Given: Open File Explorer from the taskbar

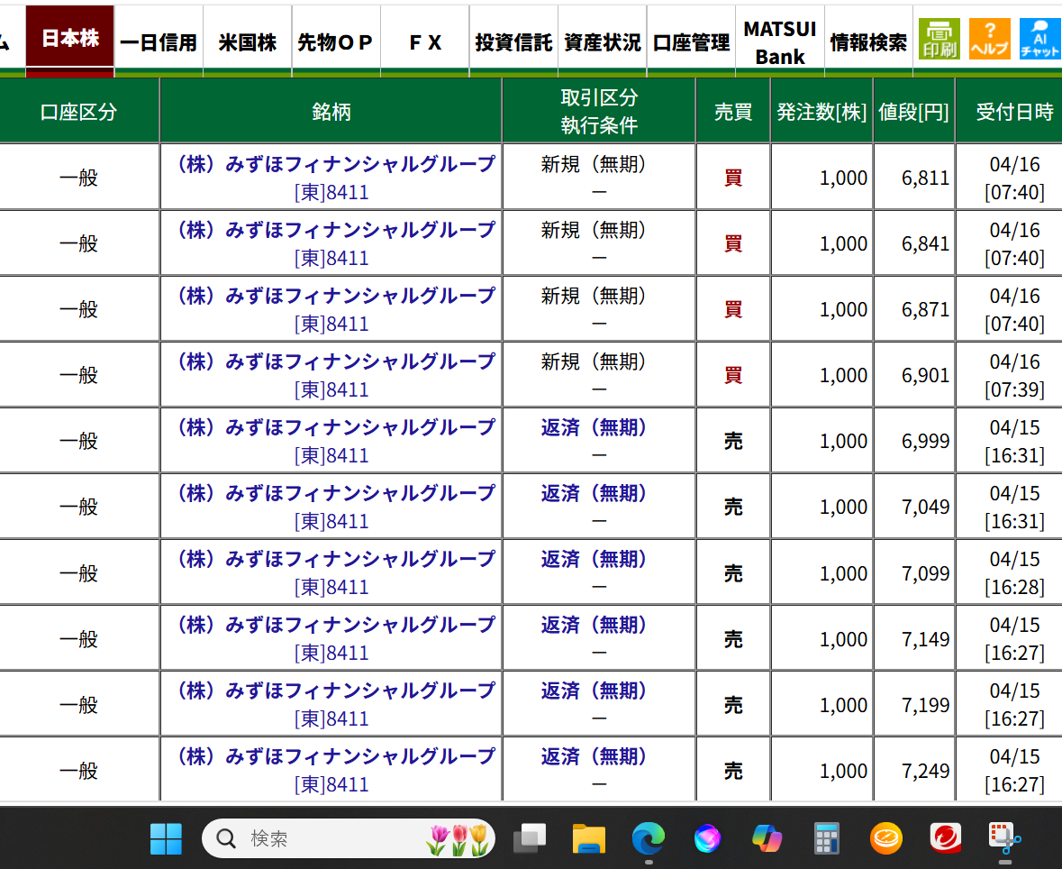Looking at the screenshot, I should [x=588, y=838].
